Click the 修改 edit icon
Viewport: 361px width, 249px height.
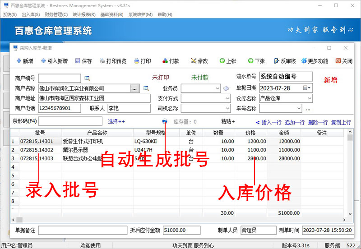[194, 61]
